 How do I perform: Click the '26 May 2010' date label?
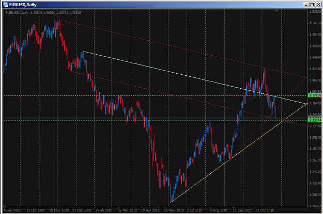174,210
